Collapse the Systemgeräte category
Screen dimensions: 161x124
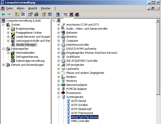tap(58, 97)
